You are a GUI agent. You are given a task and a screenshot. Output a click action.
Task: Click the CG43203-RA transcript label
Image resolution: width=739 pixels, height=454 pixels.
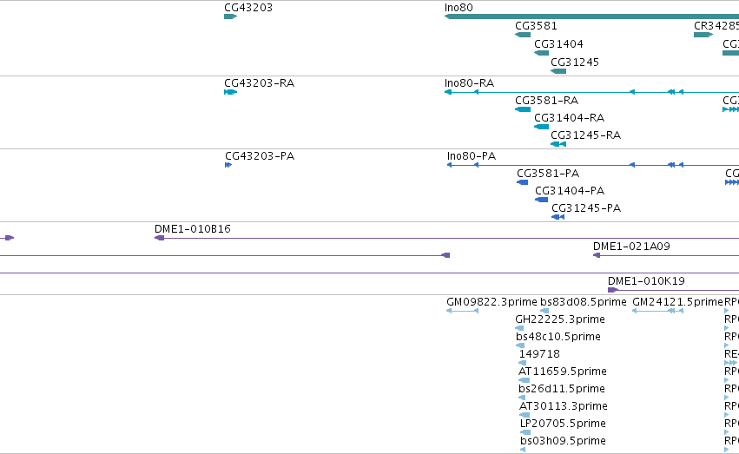click(x=260, y=83)
